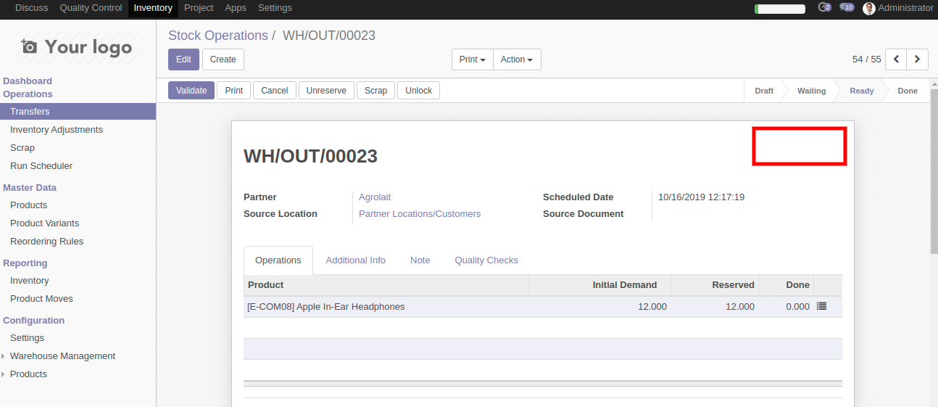Screen dimensions: 938x407
Task: Click the green progress bar in top bar
Action: (x=780, y=9)
